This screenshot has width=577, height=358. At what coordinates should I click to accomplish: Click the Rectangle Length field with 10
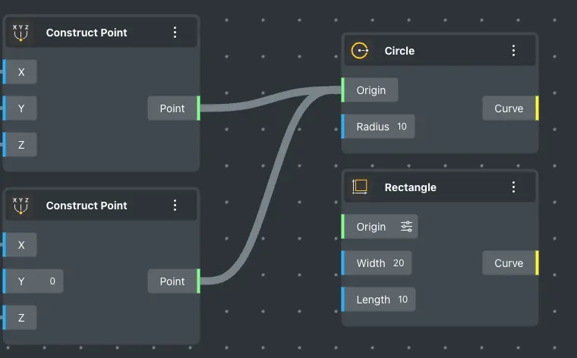[379, 300]
